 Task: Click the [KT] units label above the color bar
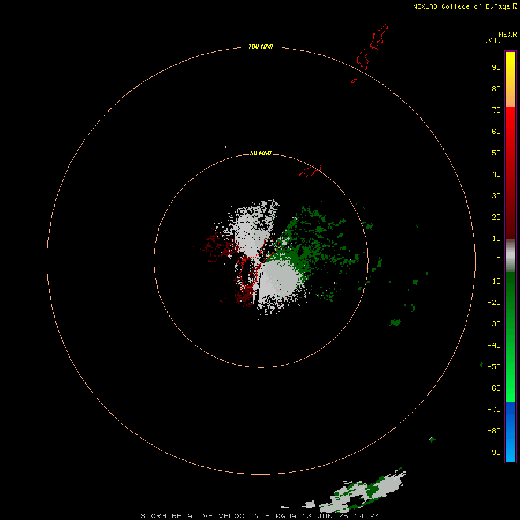(x=493, y=40)
